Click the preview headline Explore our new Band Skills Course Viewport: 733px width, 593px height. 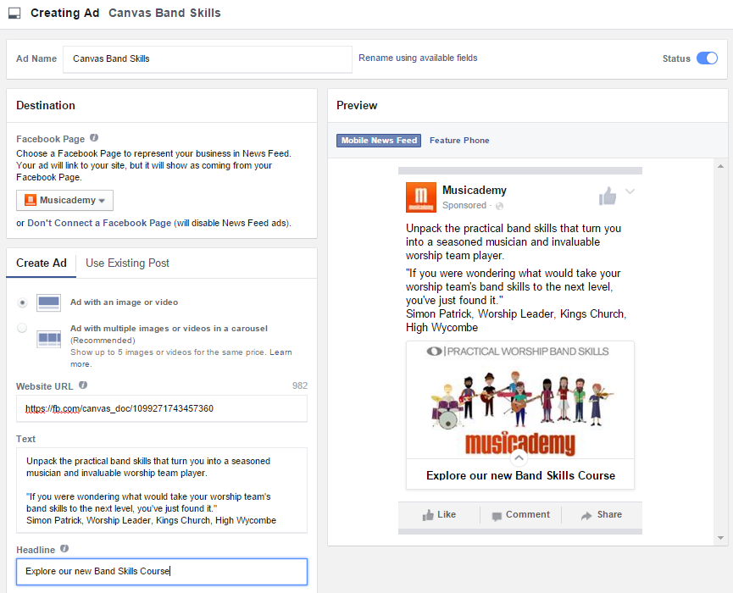coord(520,475)
